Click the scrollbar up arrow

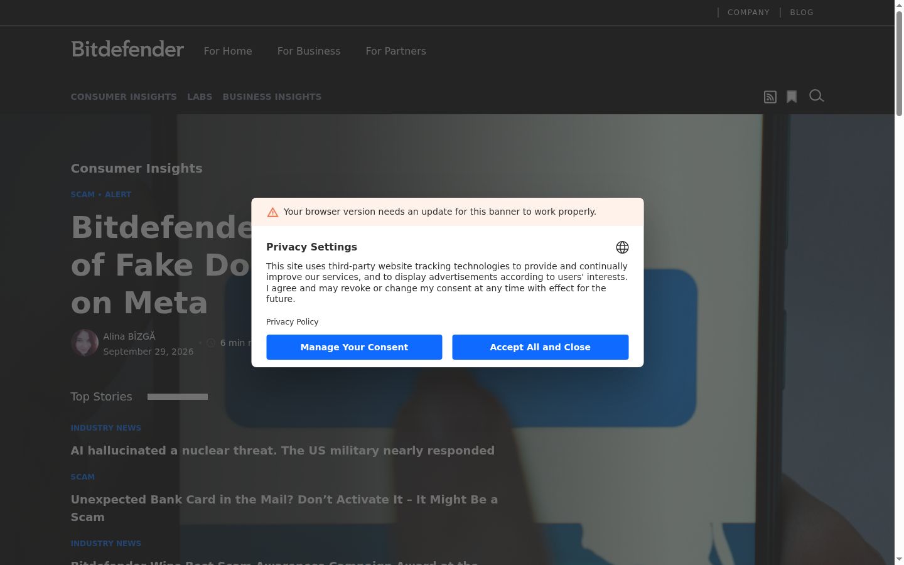pyautogui.click(x=899, y=4)
